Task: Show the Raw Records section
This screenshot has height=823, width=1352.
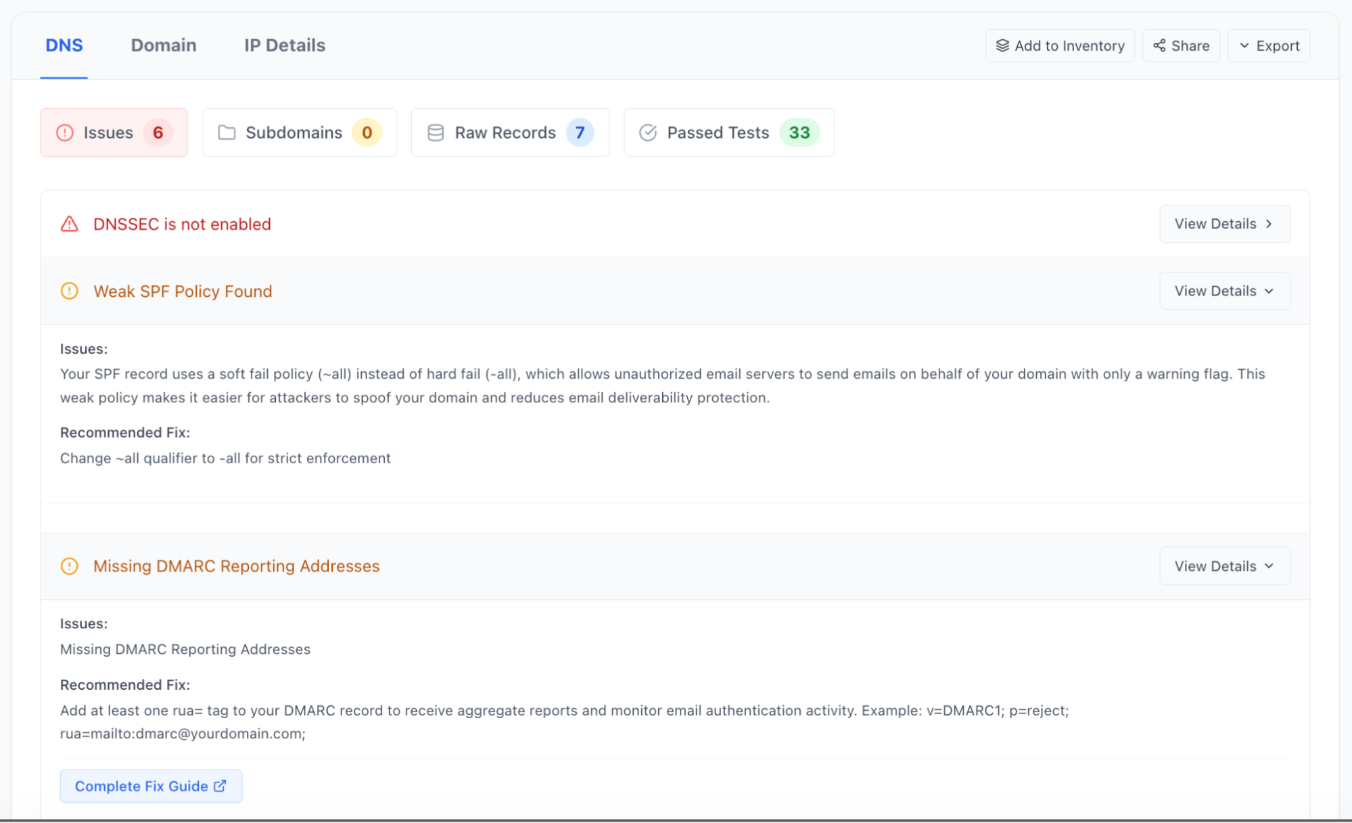Action: pos(510,133)
